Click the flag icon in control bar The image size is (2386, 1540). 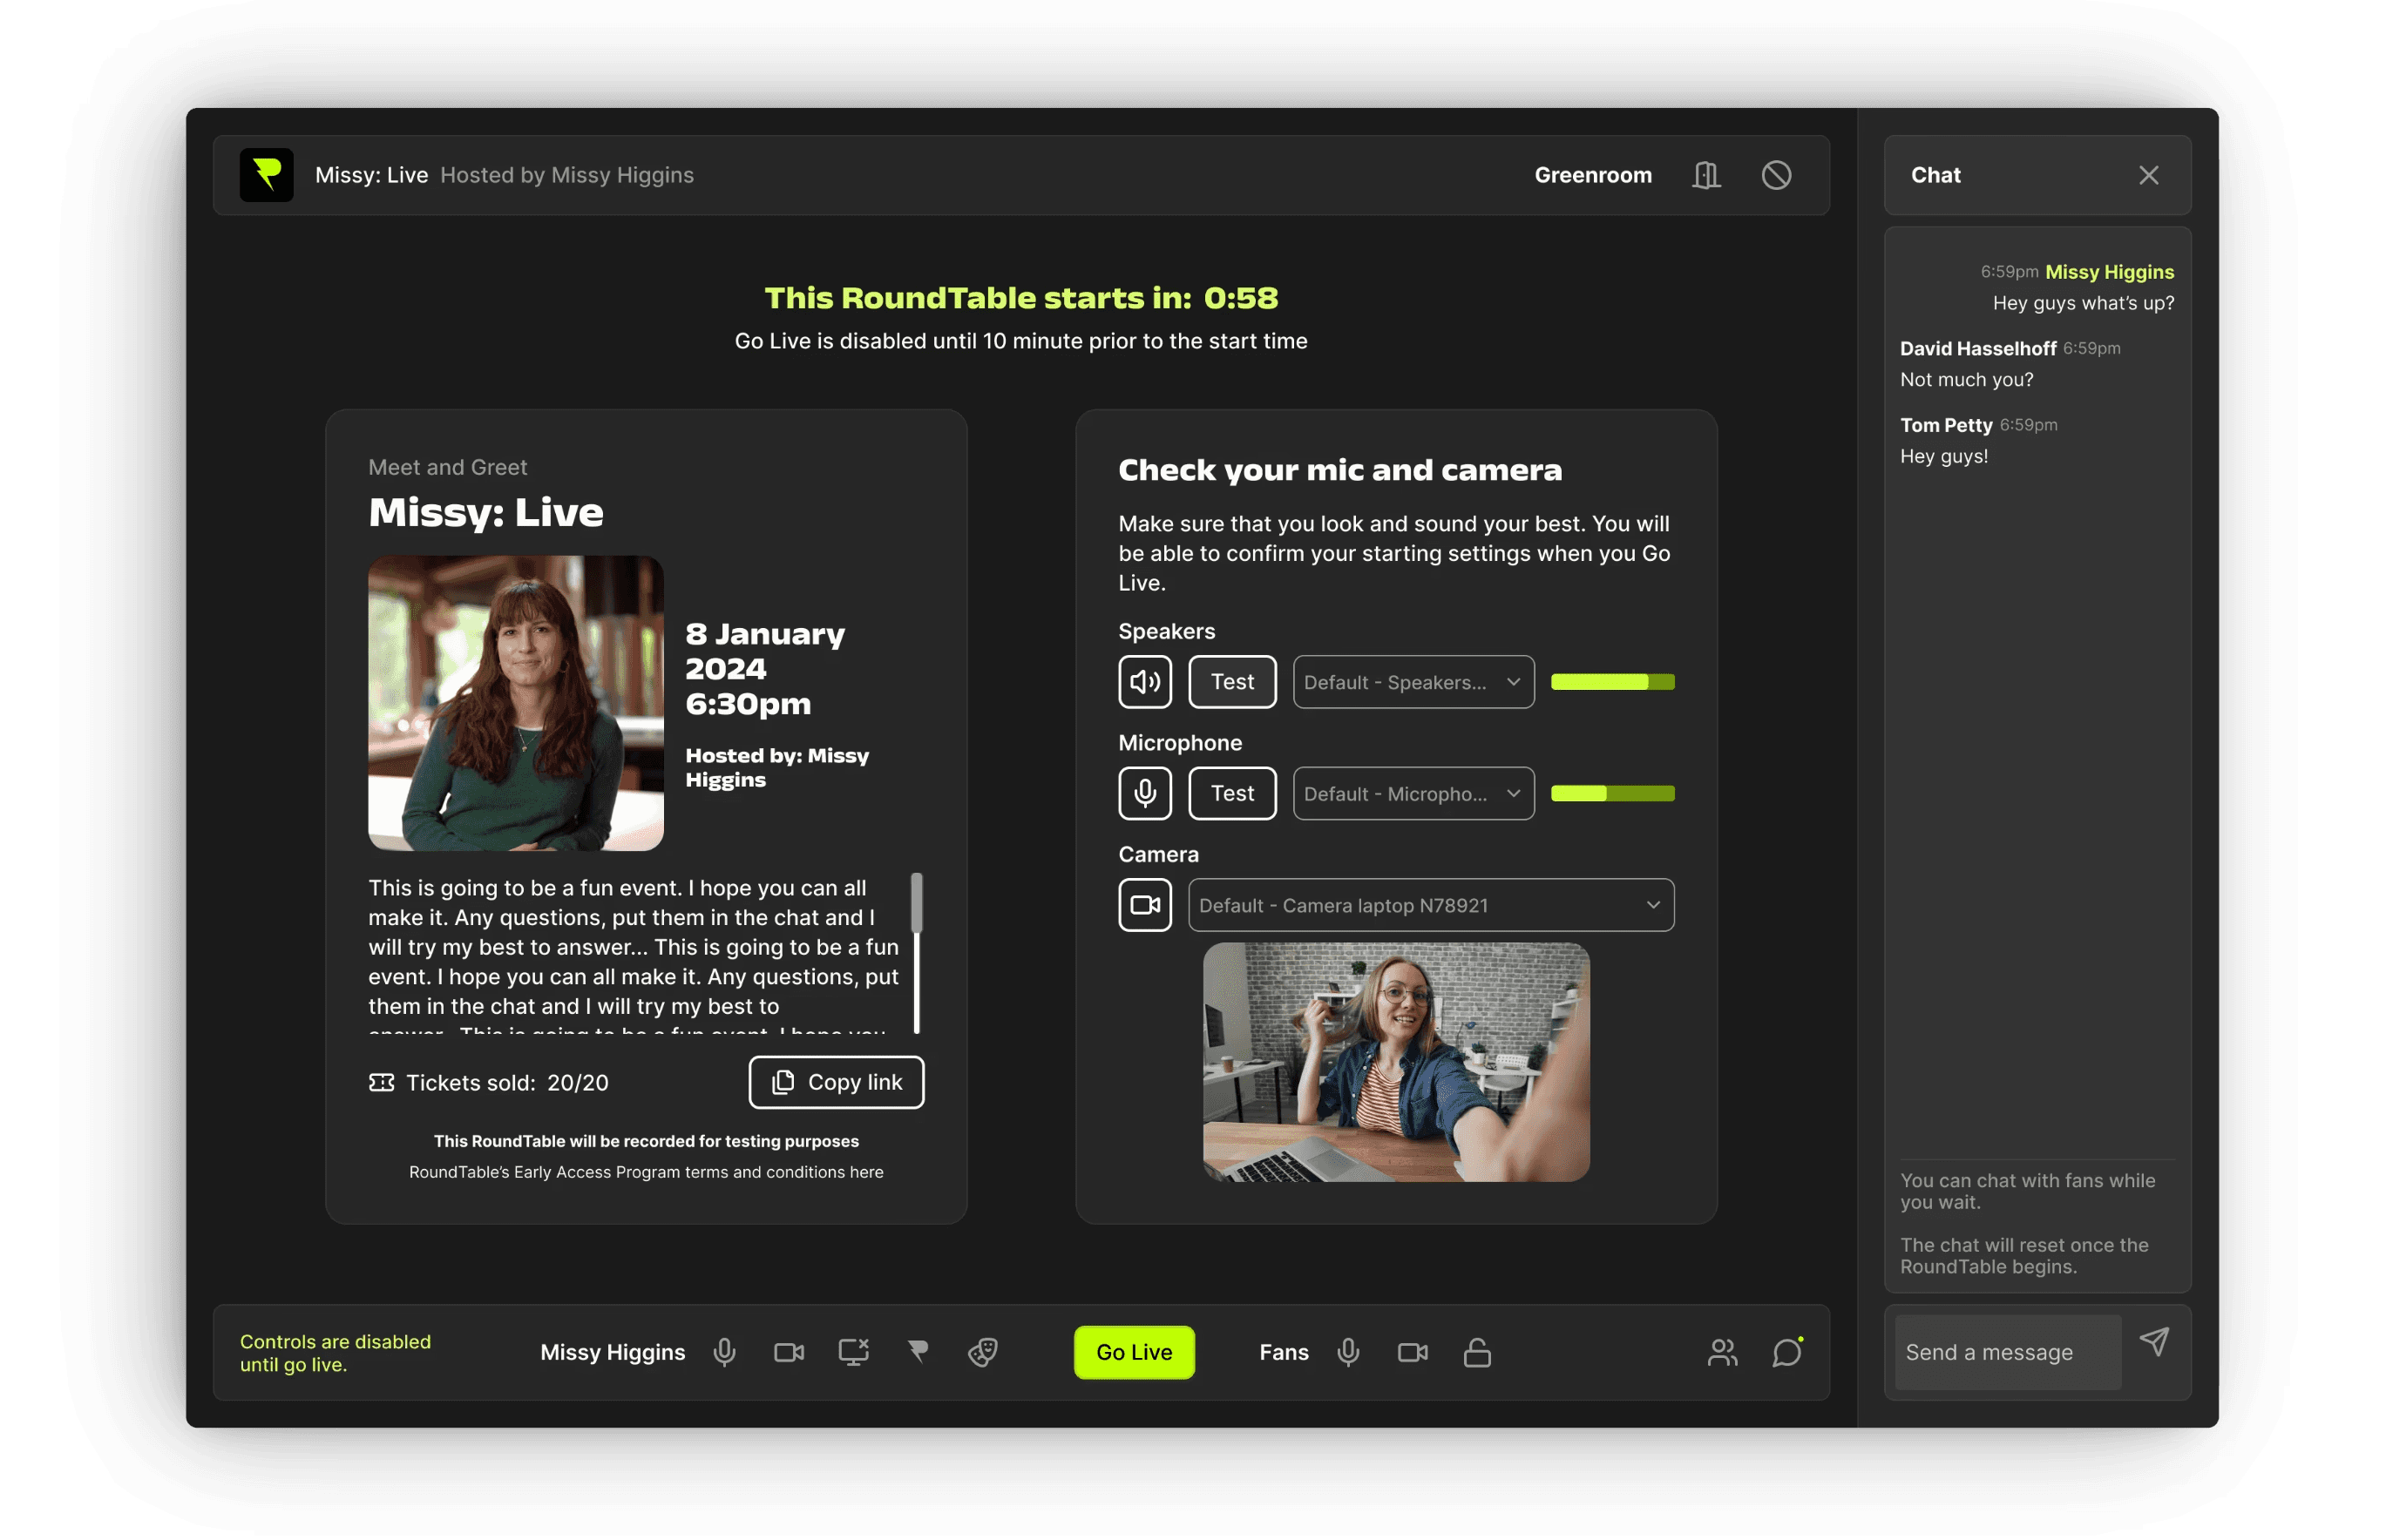(918, 1352)
